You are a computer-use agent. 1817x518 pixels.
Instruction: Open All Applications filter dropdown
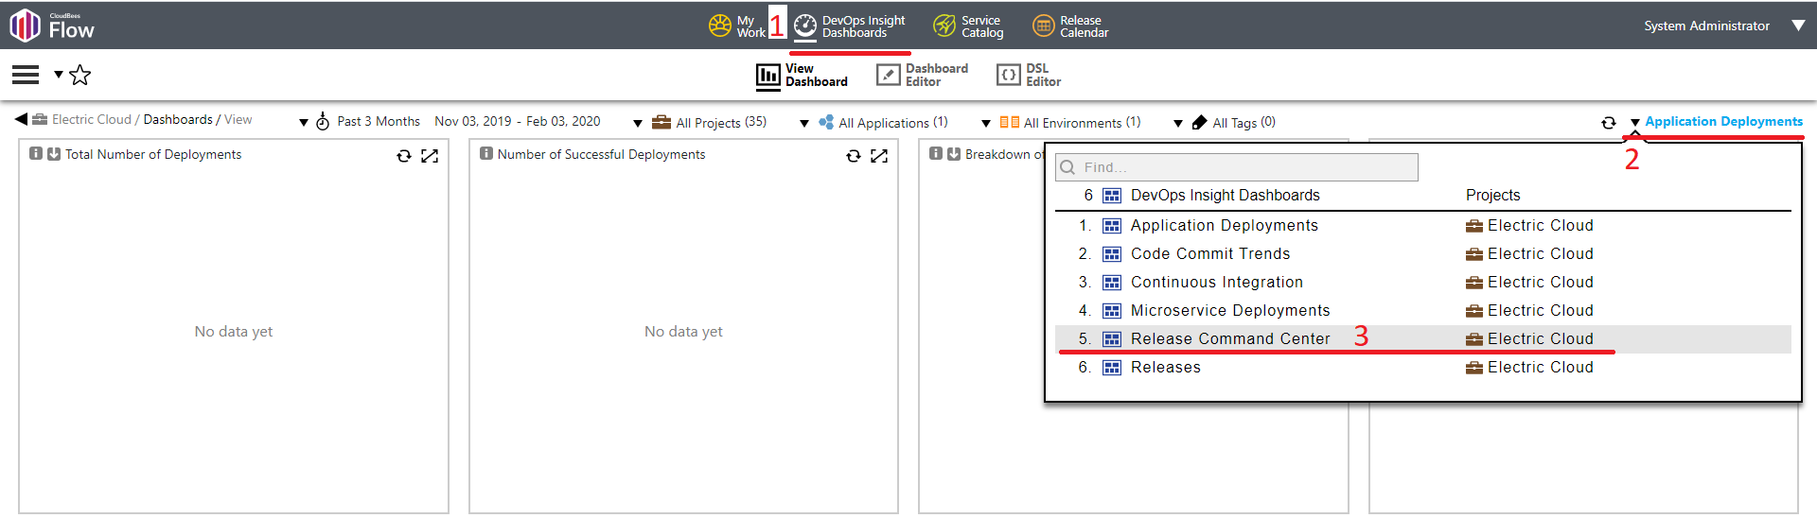point(804,124)
